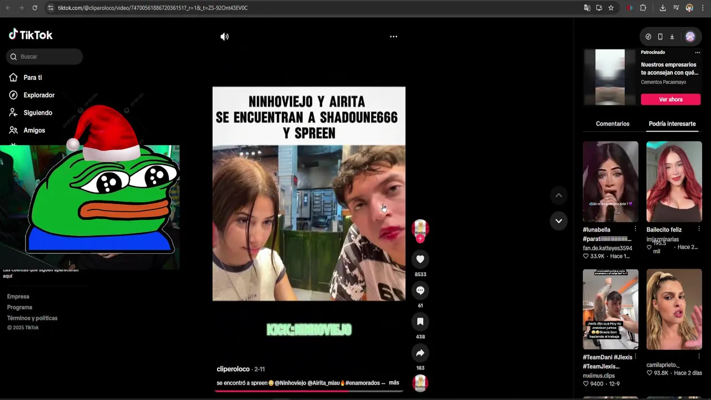
Task: Open the Amigos page
Action: (x=27, y=131)
